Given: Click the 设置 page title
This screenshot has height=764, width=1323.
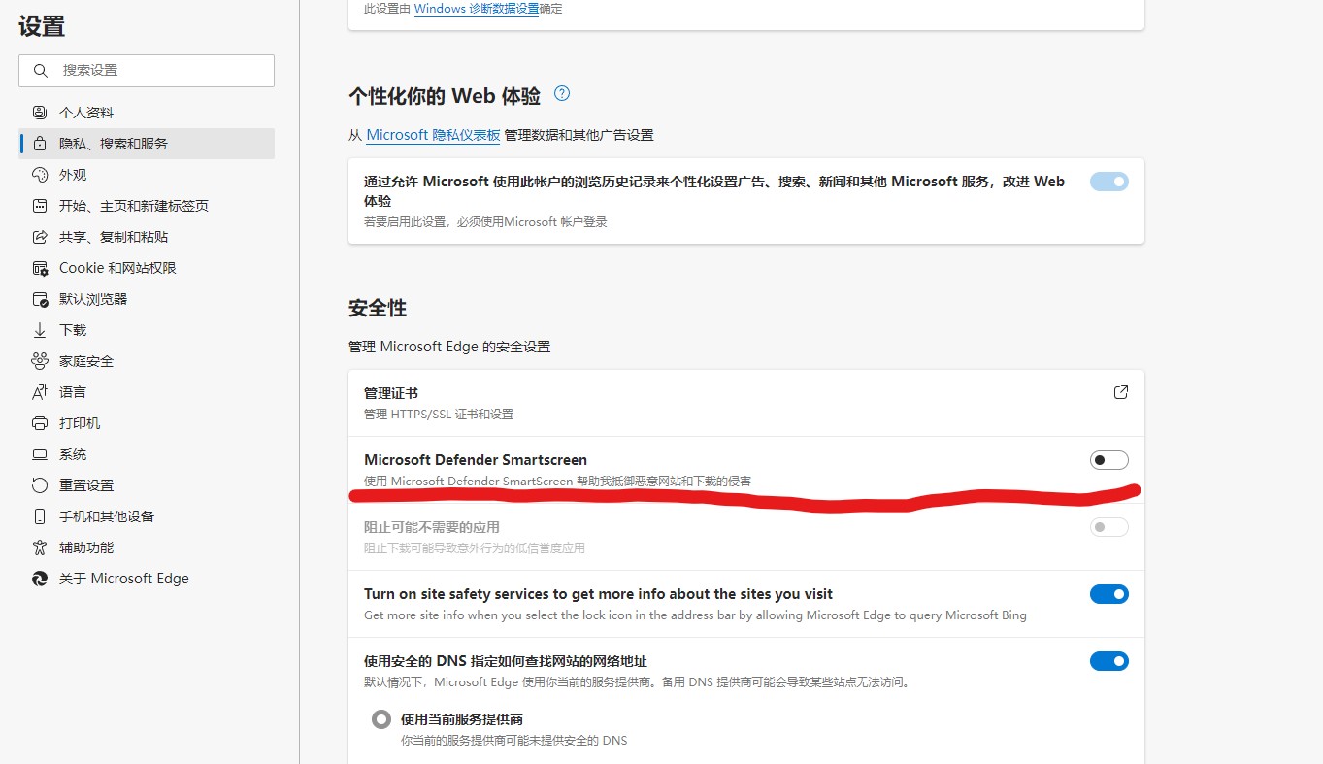Looking at the screenshot, I should click(x=42, y=26).
